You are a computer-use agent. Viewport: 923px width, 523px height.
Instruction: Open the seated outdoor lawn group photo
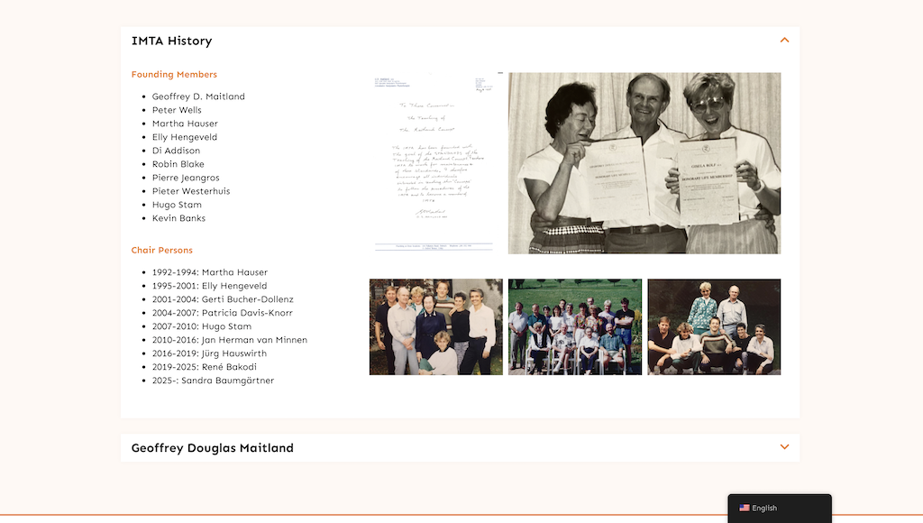(575, 326)
